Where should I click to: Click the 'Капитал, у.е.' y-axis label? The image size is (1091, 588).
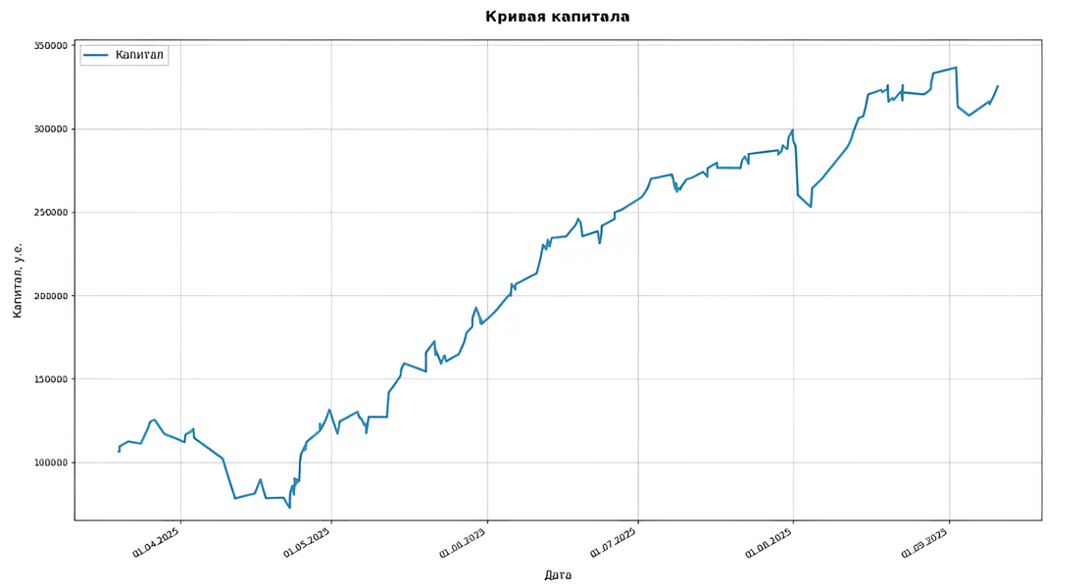click(x=18, y=282)
